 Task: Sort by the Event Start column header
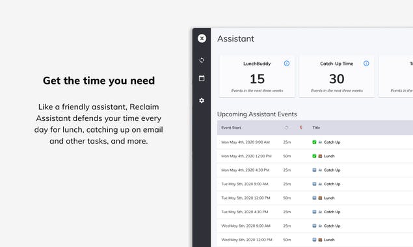231,127
